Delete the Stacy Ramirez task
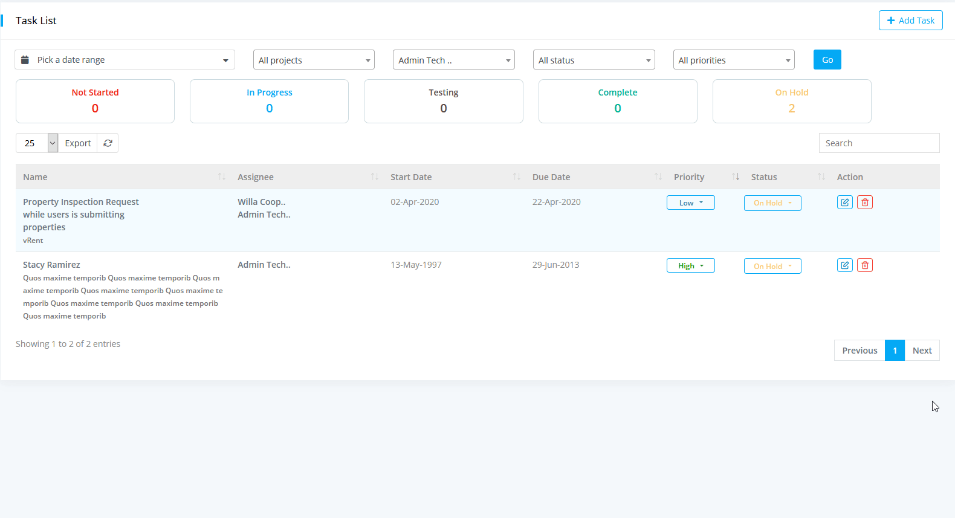This screenshot has height=518, width=955. (x=864, y=265)
